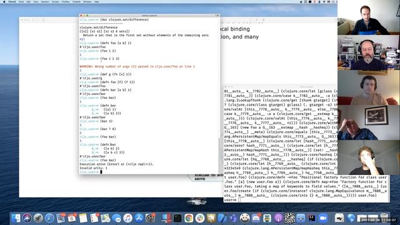Open Slack icon in the dock
This screenshot has height=225, width=400.
click(200, 218)
